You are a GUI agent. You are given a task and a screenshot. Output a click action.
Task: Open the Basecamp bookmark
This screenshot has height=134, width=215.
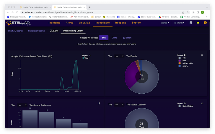pos(109,17)
